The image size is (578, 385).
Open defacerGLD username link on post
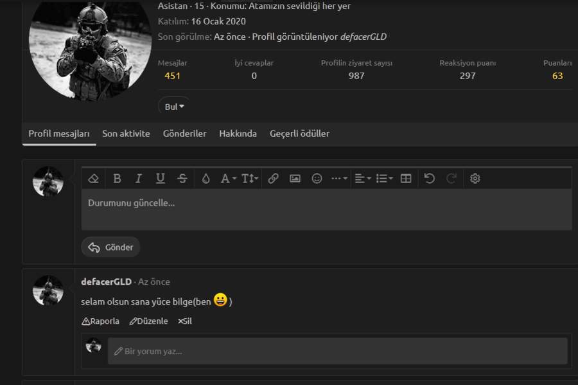(106, 282)
